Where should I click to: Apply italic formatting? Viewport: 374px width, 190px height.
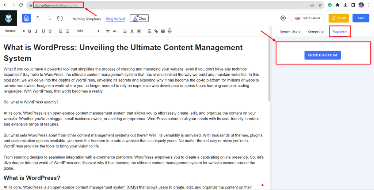(x=37, y=31)
